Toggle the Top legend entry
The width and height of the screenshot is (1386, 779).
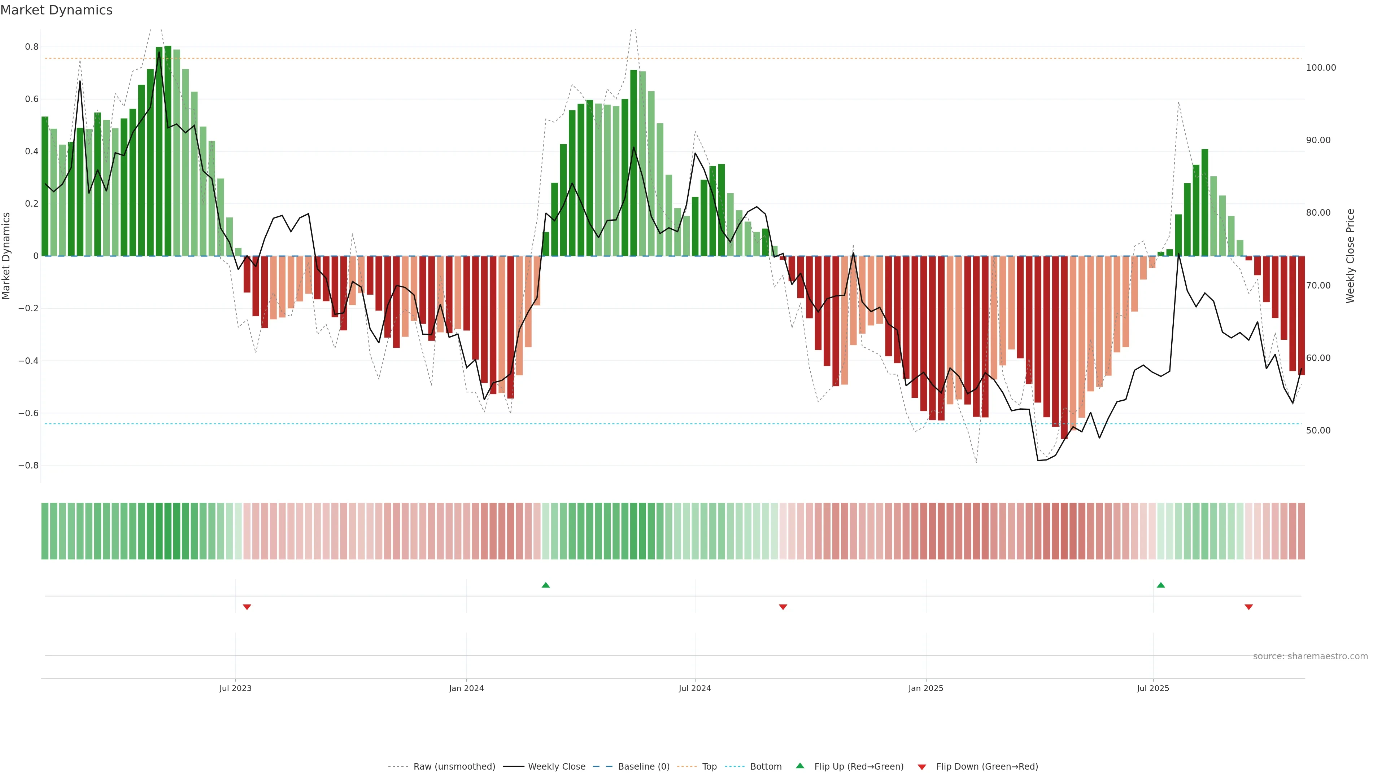tap(709, 767)
